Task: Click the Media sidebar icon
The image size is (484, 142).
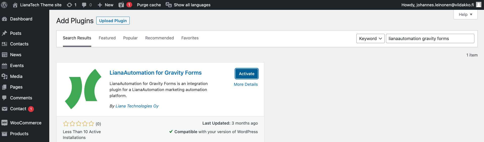Action: pos(5,76)
